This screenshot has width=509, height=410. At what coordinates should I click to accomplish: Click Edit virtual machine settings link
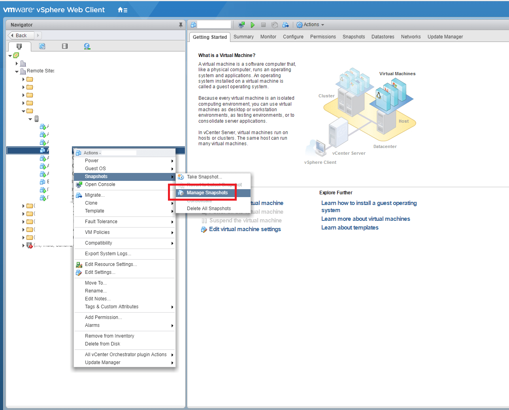pos(245,229)
